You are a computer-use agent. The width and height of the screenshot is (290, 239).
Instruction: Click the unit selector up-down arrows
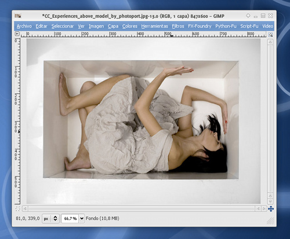[x=55, y=219]
